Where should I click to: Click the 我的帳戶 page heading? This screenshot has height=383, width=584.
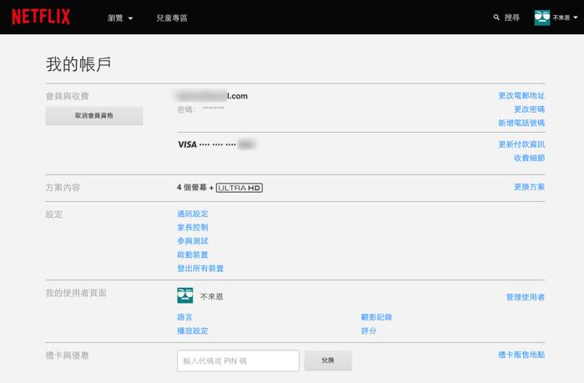pos(78,64)
